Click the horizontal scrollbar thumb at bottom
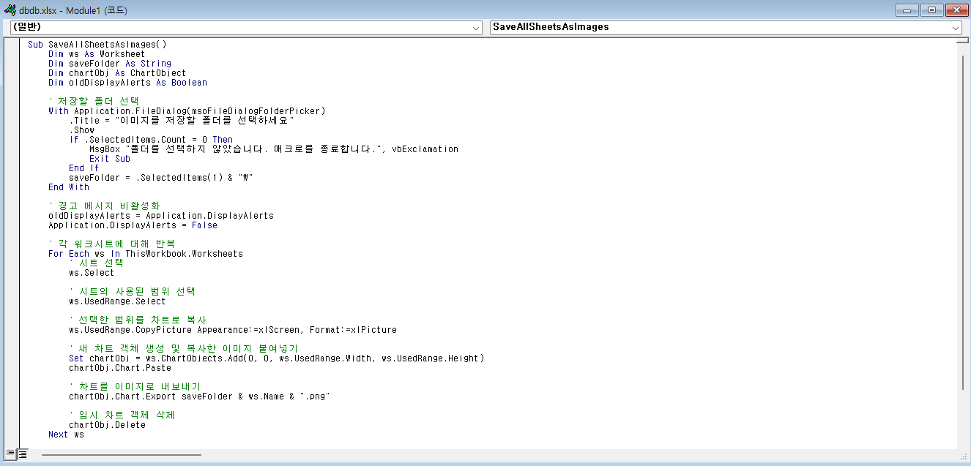 pos(121,454)
